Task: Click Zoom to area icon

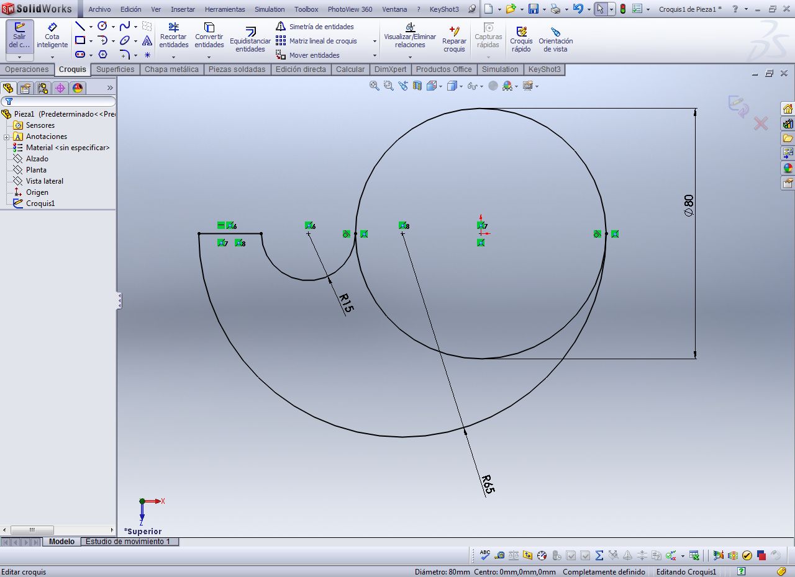Action: click(389, 86)
